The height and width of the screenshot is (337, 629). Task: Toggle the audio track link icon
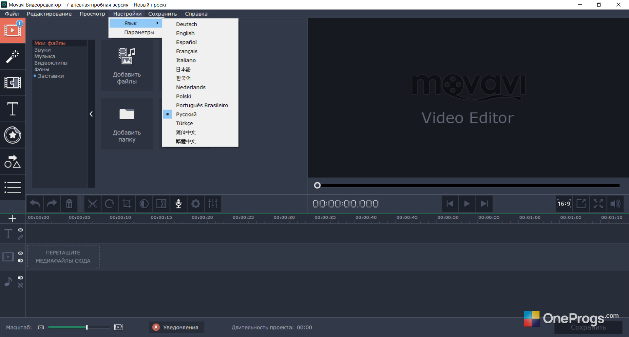pos(20,285)
